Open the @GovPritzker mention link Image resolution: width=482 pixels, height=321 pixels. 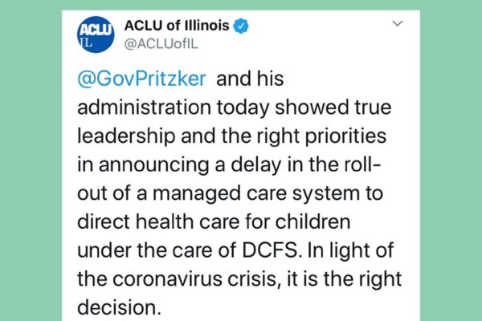click(x=144, y=79)
